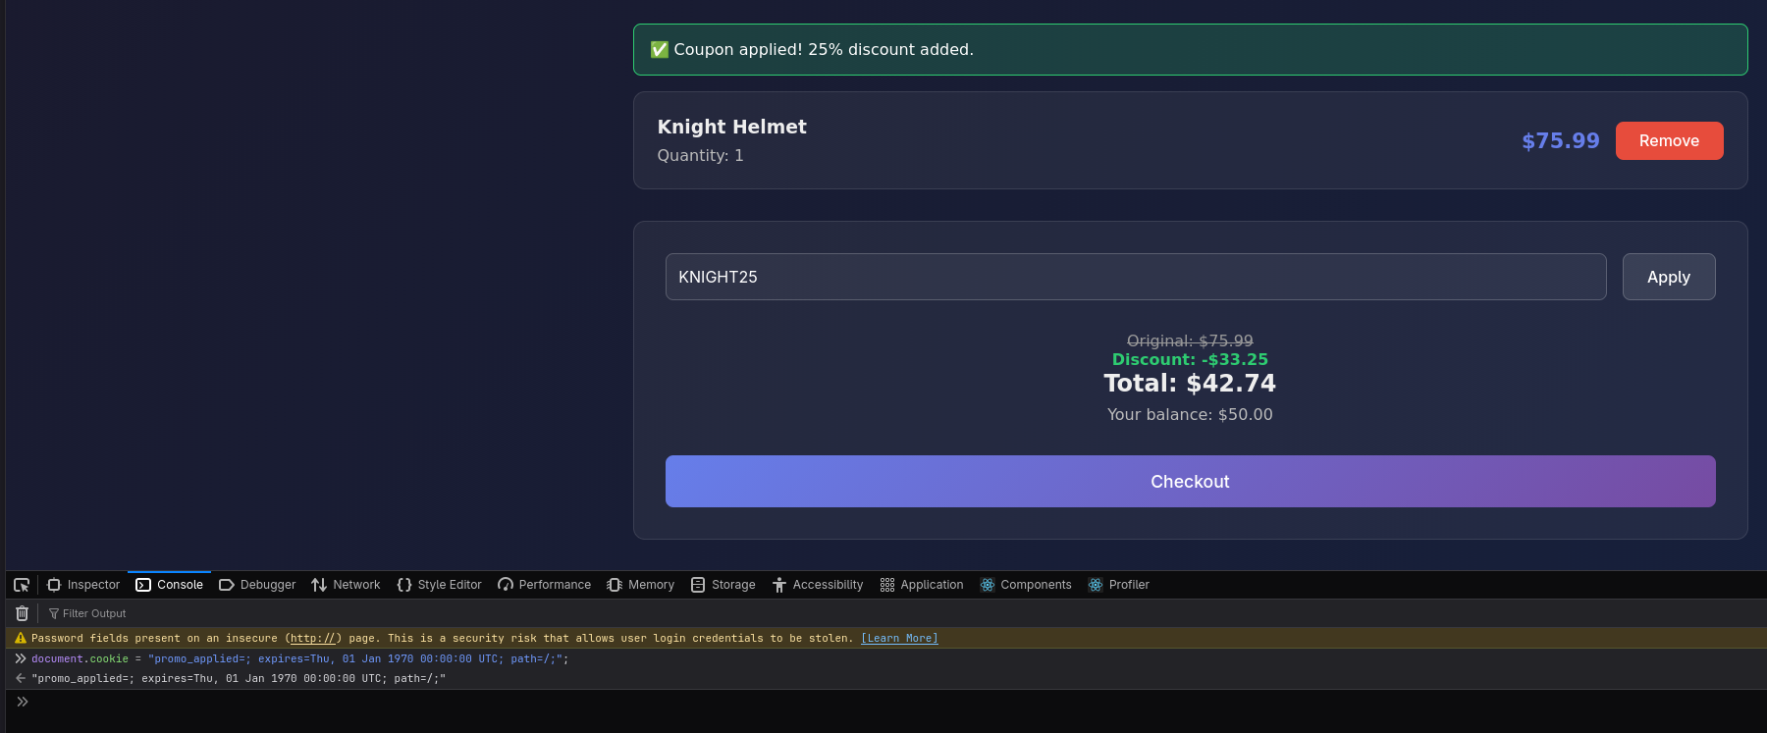Open the Learn More warning link
Viewport: 1767px width, 733px height.
[x=899, y=638]
